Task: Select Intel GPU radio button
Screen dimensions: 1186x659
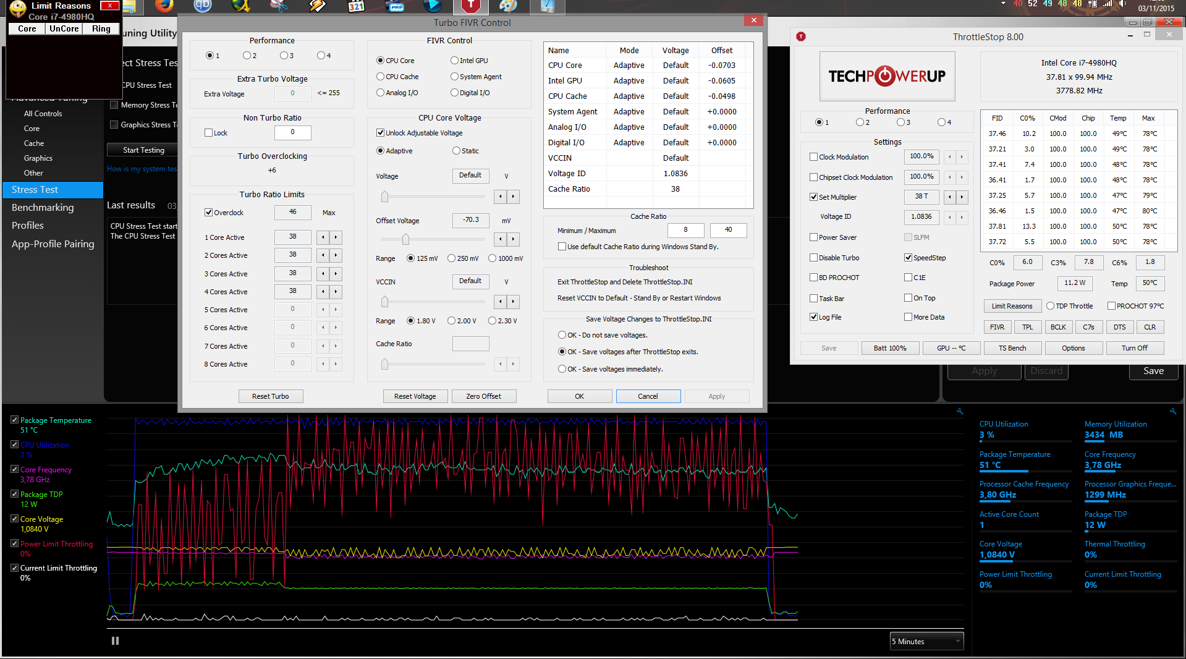Action: click(x=454, y=61)
